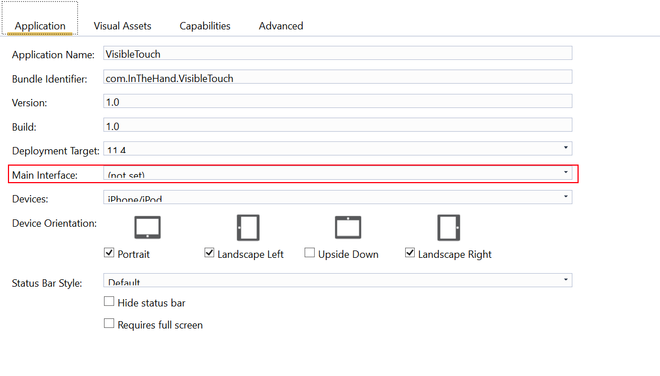Check the Hide status bar option
Screen dimensions: 660x376
pyautogui.click(x=110, y=302)
